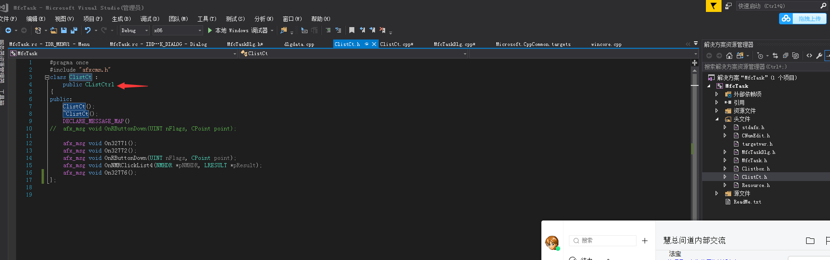Go to next bookmark icon
This screenshot has height=260, width=830.
[x=372, y=30]
